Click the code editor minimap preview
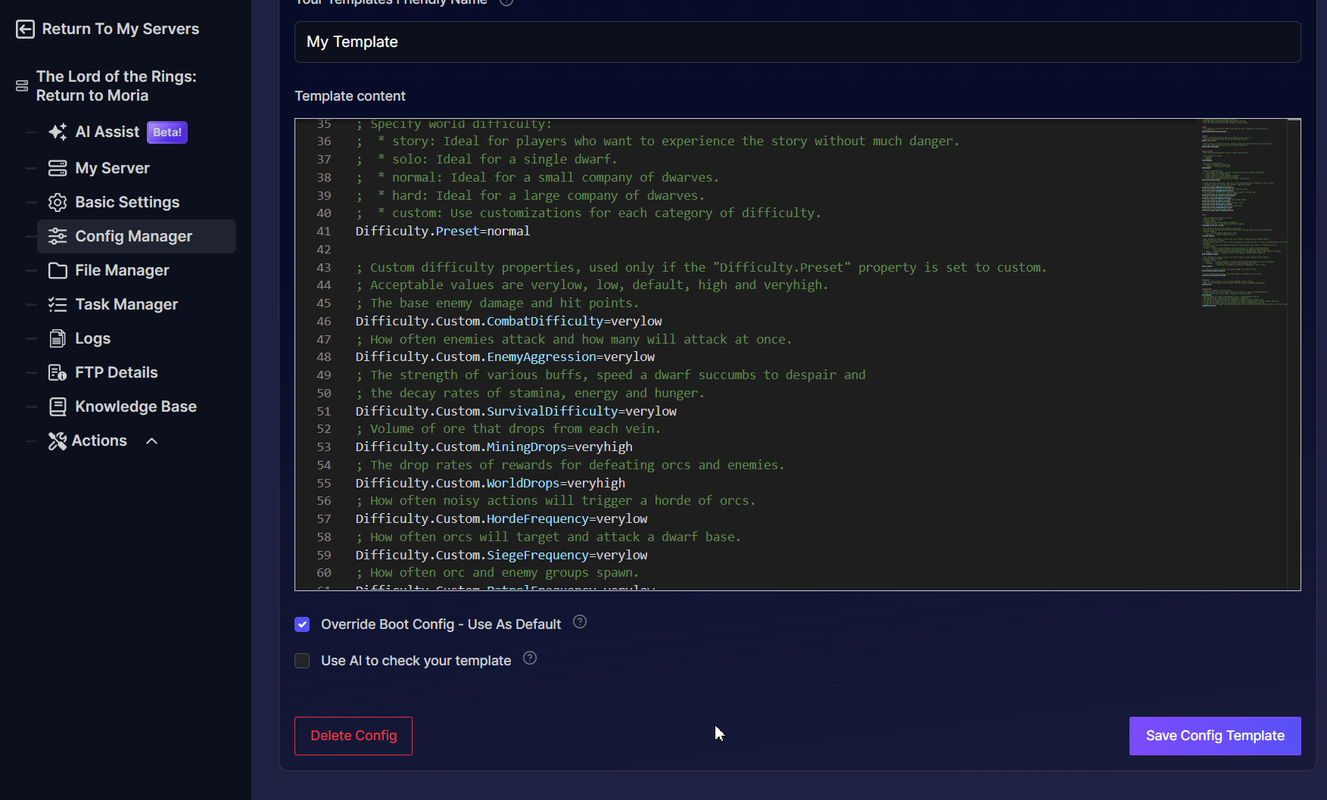 coord(1244,212)
